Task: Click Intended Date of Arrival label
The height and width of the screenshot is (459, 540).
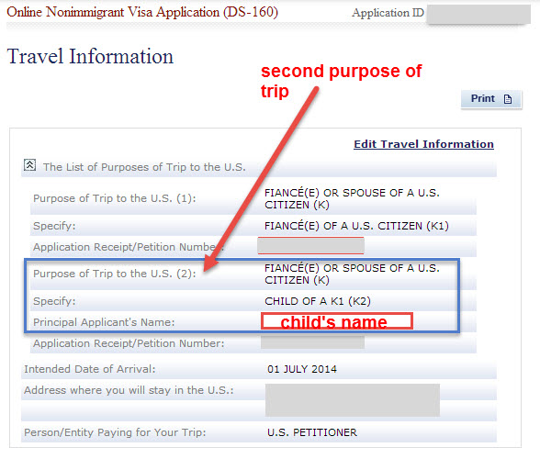Action: pyautogui.click(x=90, y=369)
